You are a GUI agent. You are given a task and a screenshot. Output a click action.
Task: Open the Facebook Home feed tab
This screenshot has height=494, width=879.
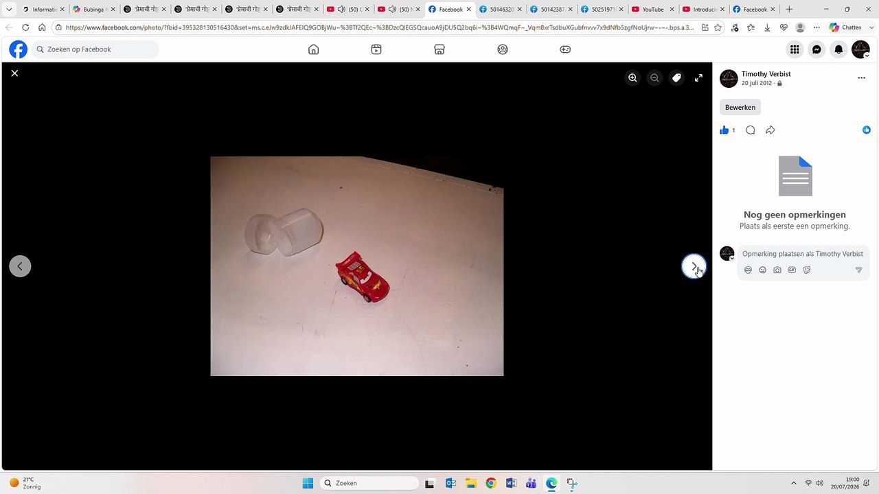pyautogui.click(x=314, y=49)
